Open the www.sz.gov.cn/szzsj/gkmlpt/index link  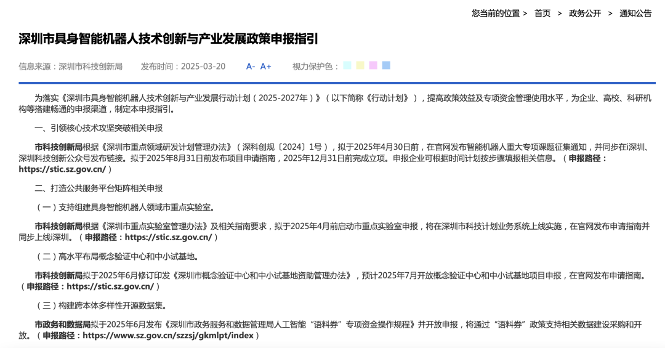[168, 336]
